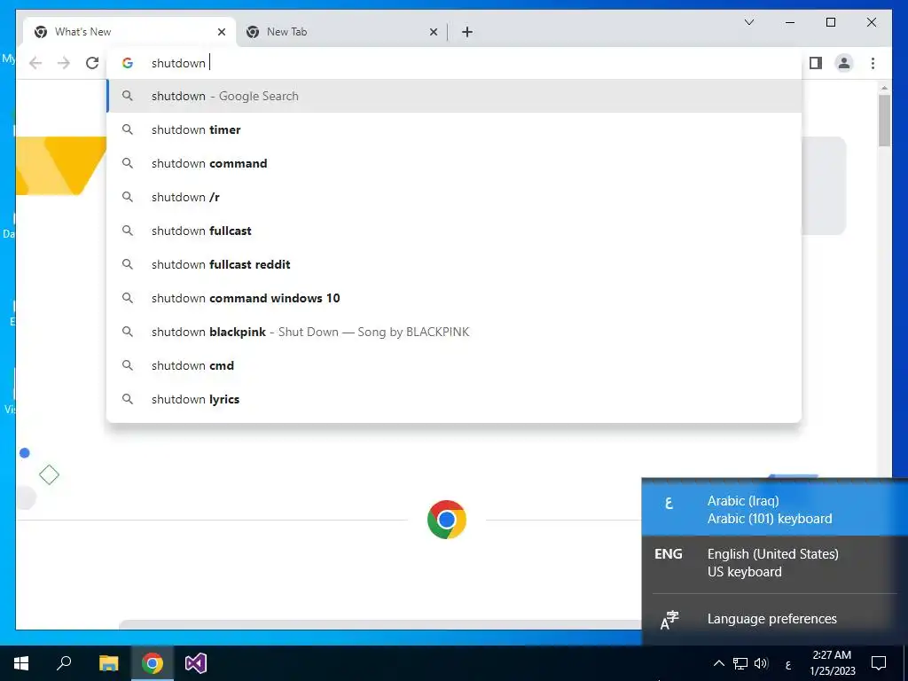
Task: Click search icon beside 'shutdown lyrics'
Action: [128, 399]
